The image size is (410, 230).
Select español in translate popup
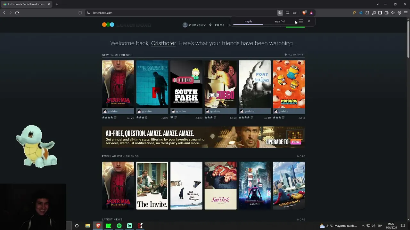point(279,21)
